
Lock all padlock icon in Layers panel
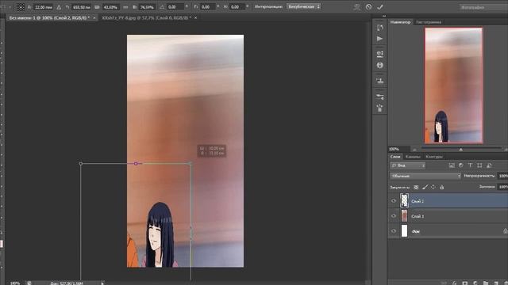441,187
